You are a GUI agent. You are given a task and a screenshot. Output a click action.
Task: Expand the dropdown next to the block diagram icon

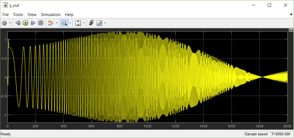click(x=56, y=23)
